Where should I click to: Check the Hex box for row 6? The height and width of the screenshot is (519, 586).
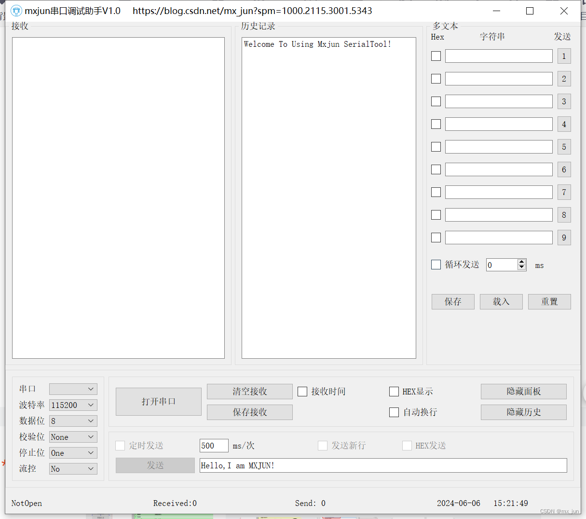point(436,169)
